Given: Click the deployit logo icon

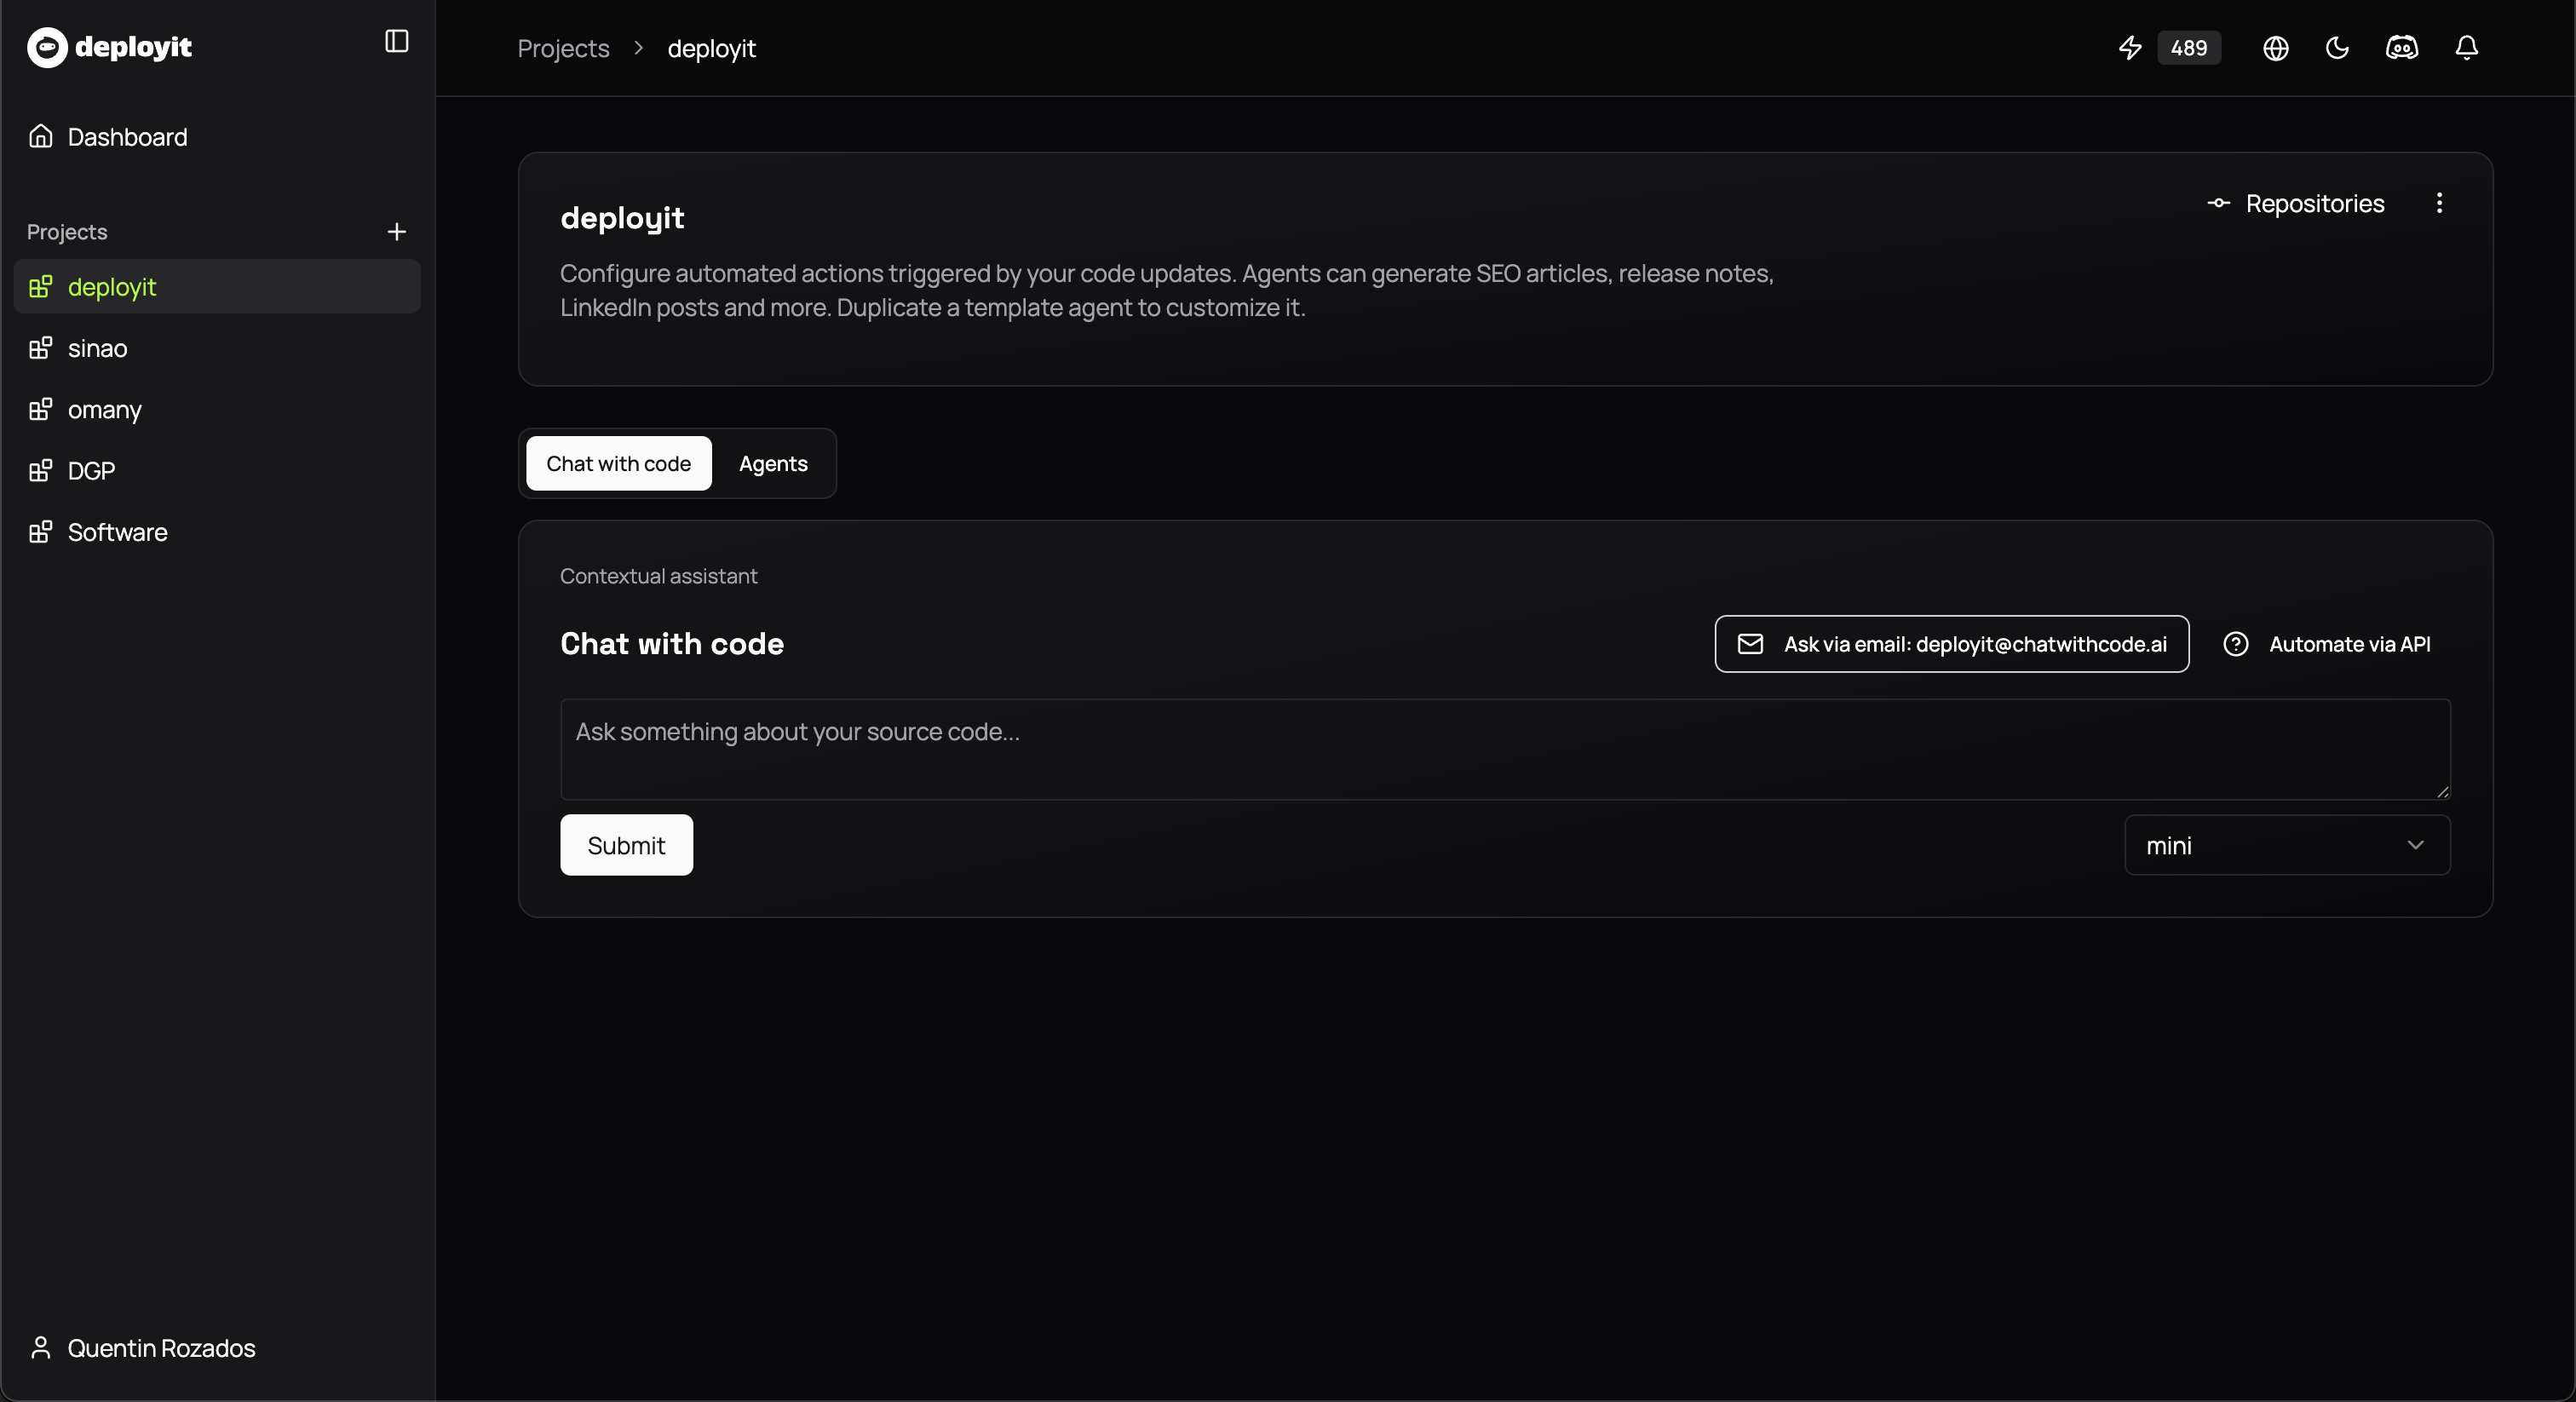Looking at the screenshot, I should pos(47,47).
